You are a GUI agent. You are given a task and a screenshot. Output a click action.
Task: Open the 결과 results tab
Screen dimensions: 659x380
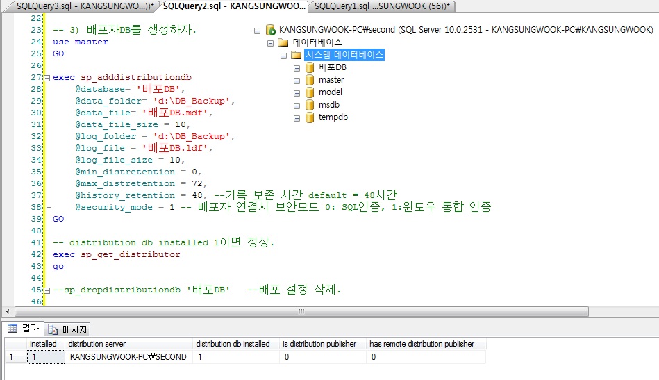coord(24,329)
